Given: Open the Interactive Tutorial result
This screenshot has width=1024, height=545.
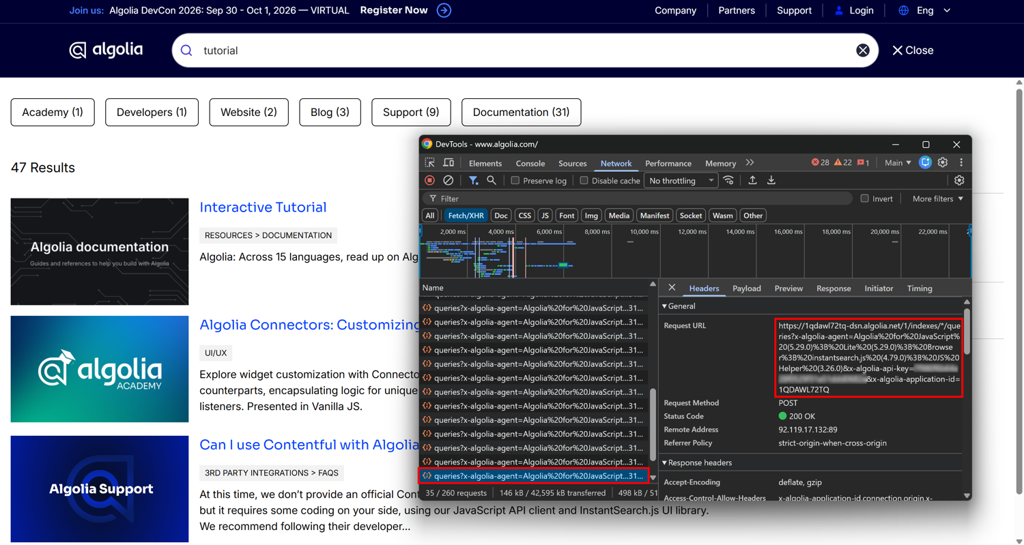Looking at the screenshot, I should [x=263, y=207].
